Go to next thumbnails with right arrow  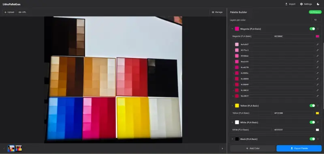(x=222, y=148)
